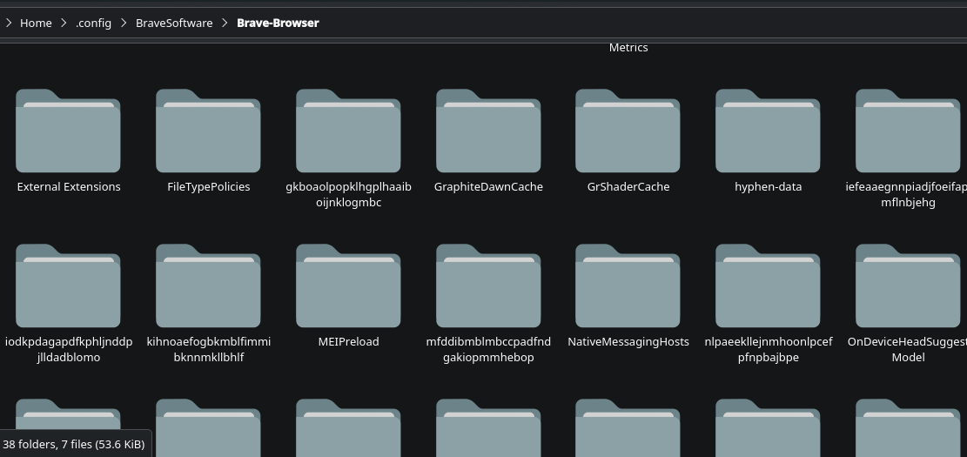Open the kihnoaefogbkmblfimmibknnmkllbhlf folder icon
This screenshot has width=967, height=457.
point(208,286)
